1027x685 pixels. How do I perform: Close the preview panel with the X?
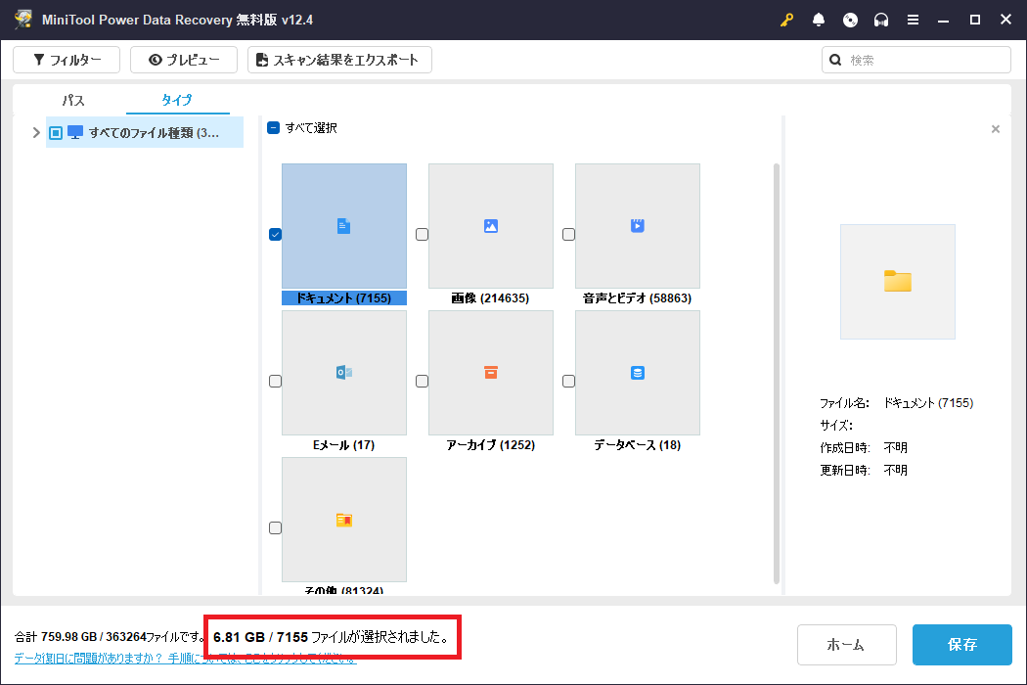point(996,129)
